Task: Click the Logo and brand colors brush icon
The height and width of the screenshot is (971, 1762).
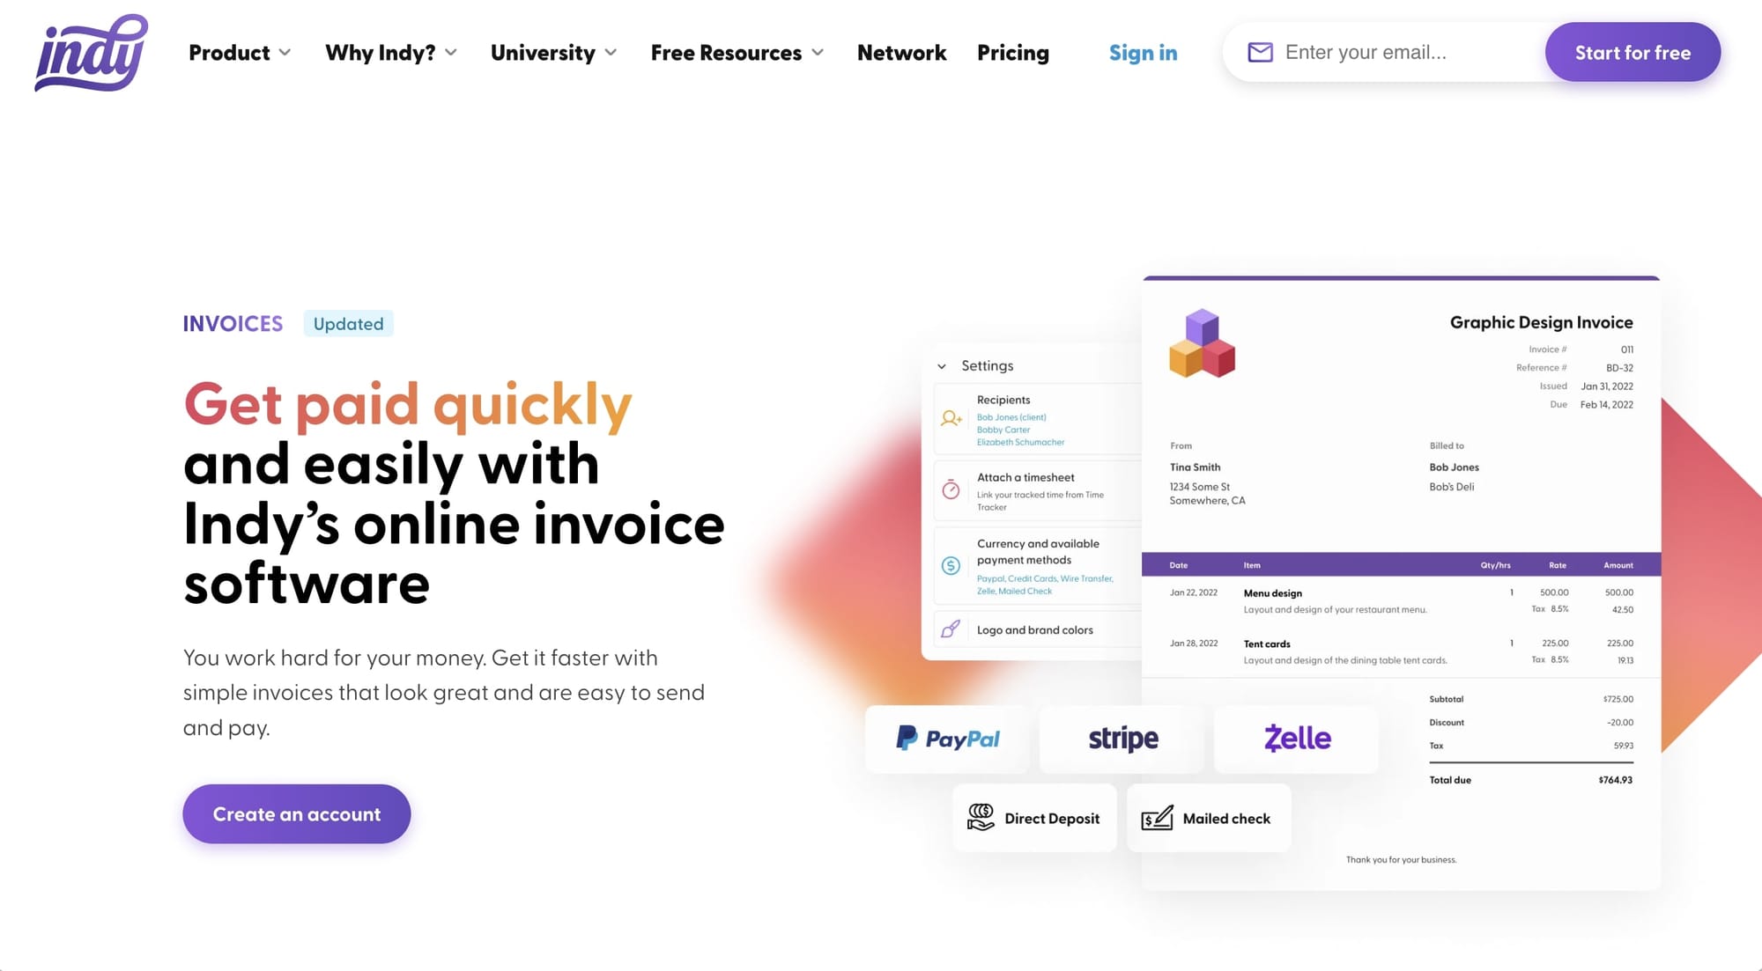Action: point(951,629)
